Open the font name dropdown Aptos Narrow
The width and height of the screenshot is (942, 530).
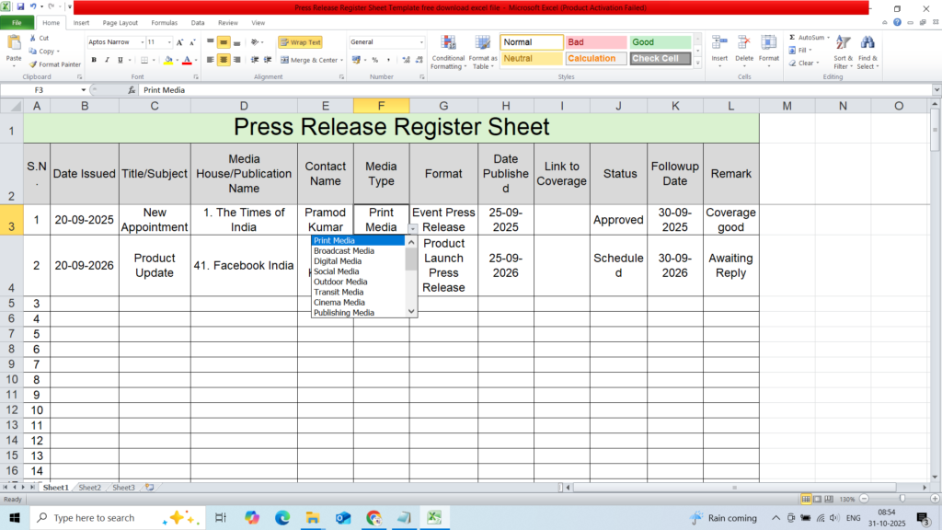pyautogui.click(x=142, y=42)
